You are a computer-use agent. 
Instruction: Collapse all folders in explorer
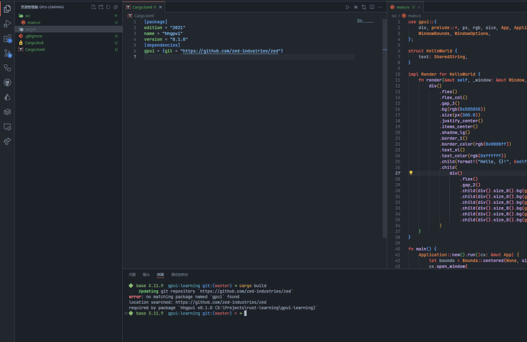pyautogui.click(x=115, y=7)
